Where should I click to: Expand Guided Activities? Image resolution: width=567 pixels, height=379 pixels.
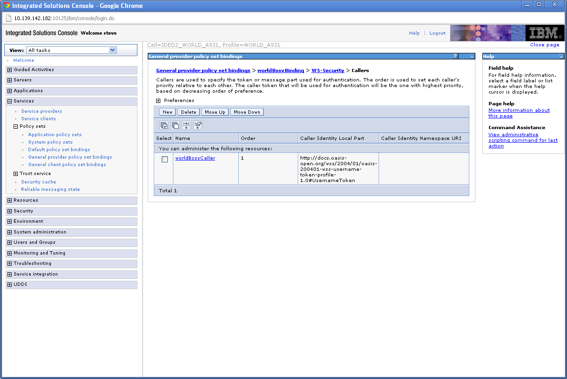[x=10, y=70]
